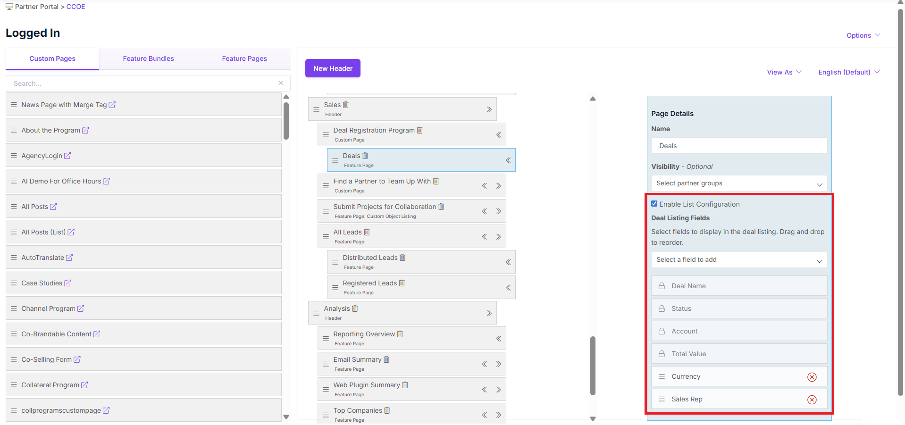This screenshot has width=905, height=425.
Task: Expand the Select a field to add dropdown
Action: pyautogui.click(x=738, y=260)
